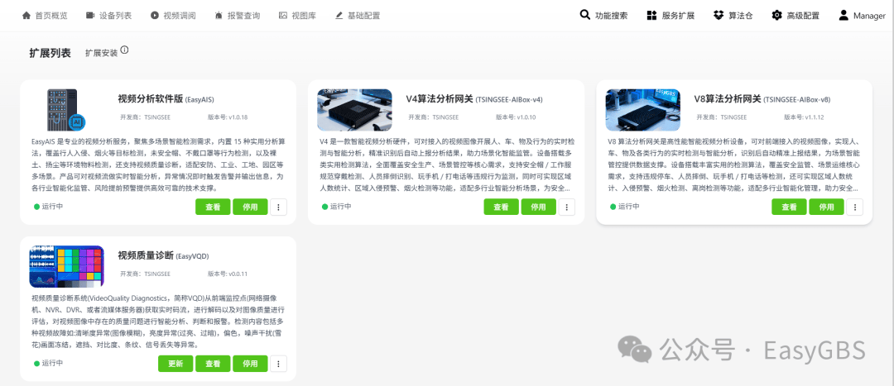Click the 视频质量诊断 title text
Screen dimensions: 894x386
tap(146, 255)
